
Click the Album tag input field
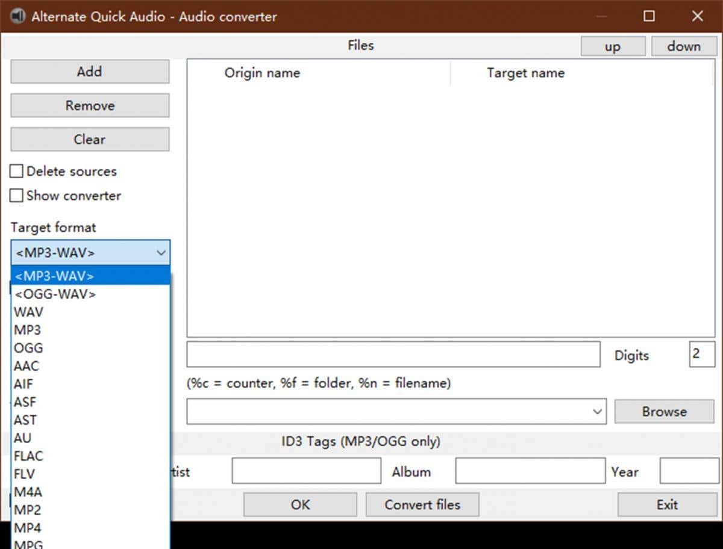click(530, 471)
